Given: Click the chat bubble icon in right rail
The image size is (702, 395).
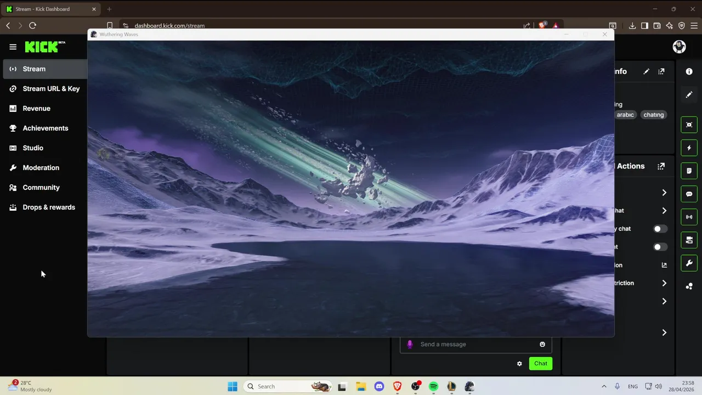Looking at the screenshot, I should click(689, 194).
